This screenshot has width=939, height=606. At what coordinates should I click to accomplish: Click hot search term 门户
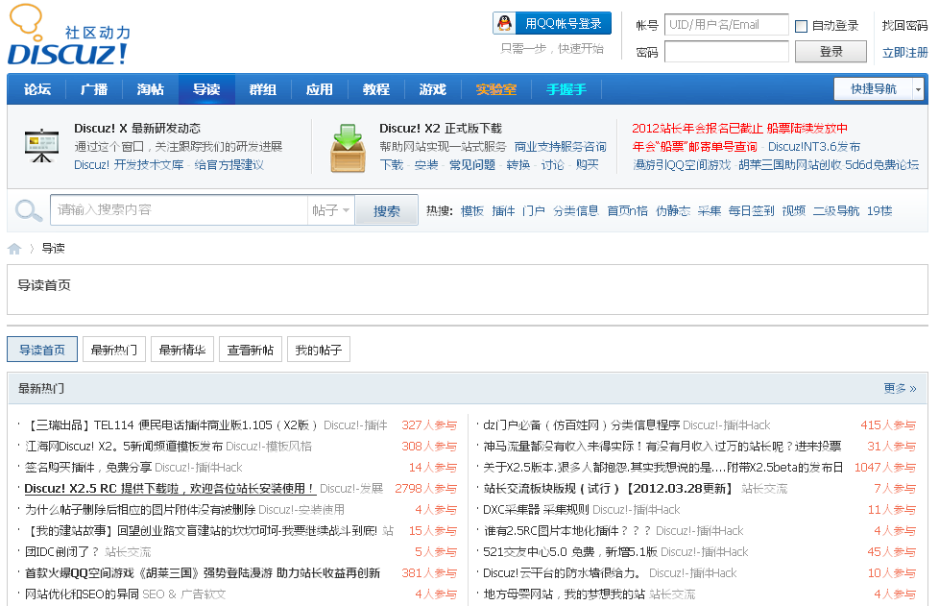pyautogui.click(x=534, y=210)
